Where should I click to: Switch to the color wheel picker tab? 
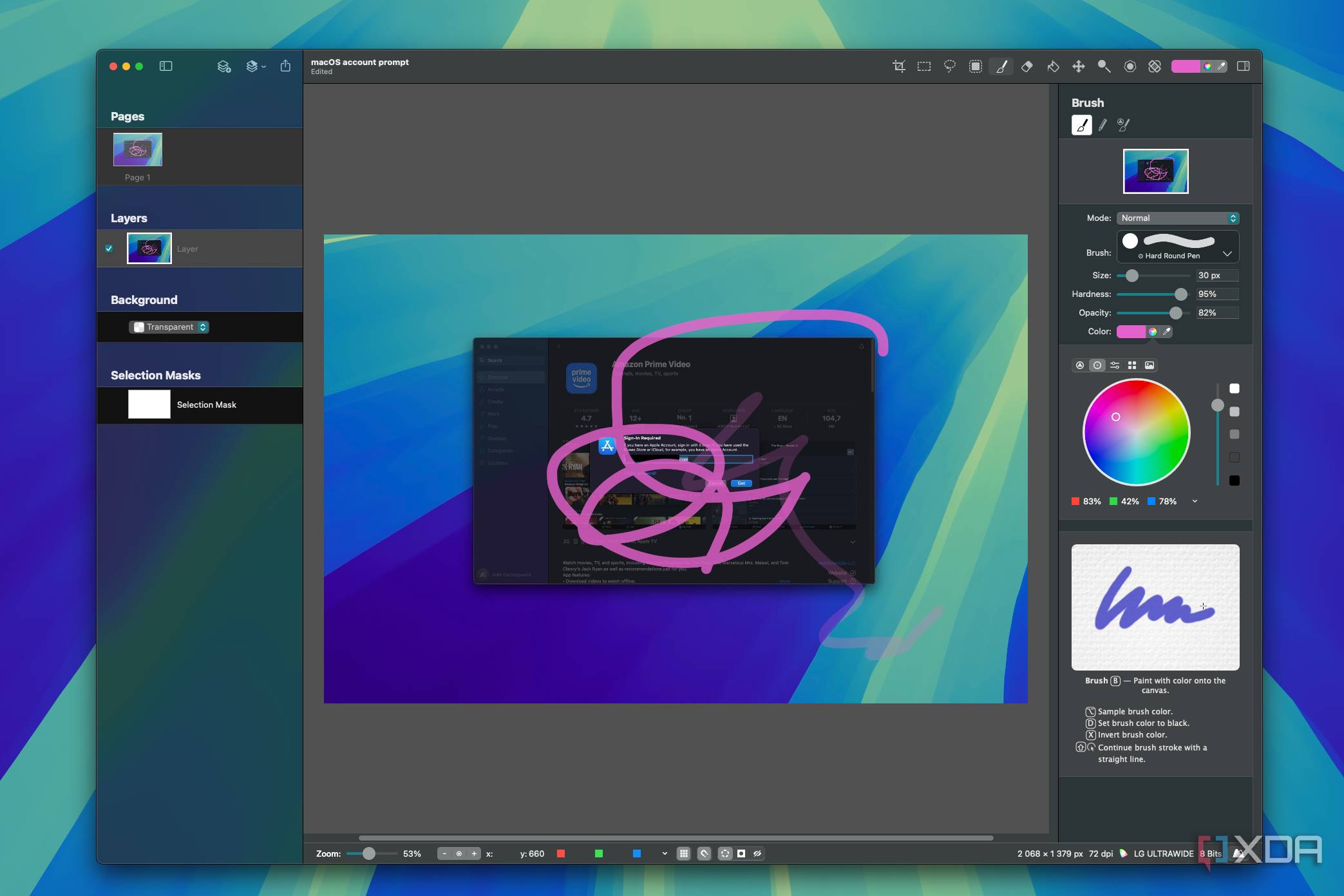coord(1097,365)
